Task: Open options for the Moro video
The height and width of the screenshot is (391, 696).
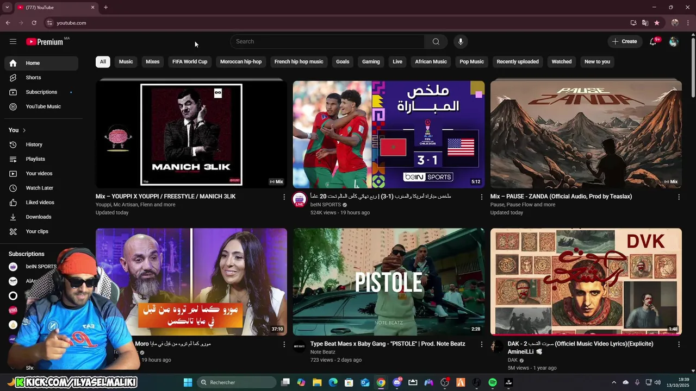Action: [284, 344]
